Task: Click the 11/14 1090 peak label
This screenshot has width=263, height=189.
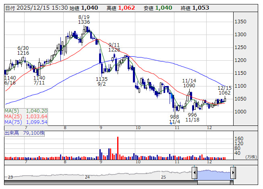Action: click(x=189, y=83)
